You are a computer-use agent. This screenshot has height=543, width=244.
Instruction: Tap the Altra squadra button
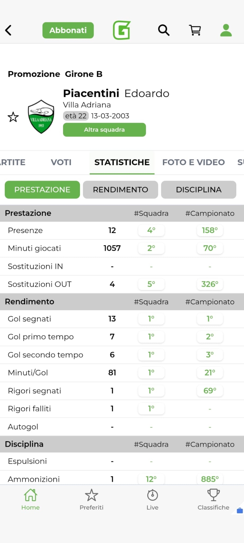(x=104, y=130)
